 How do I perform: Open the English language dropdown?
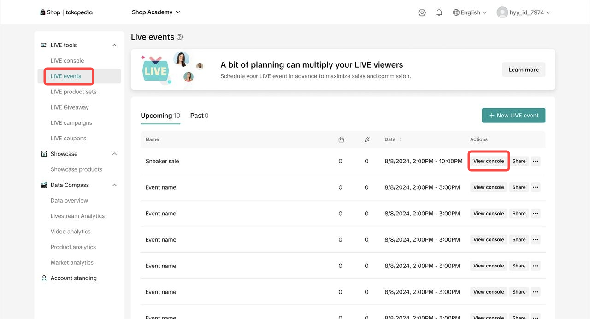click(470, 12)
